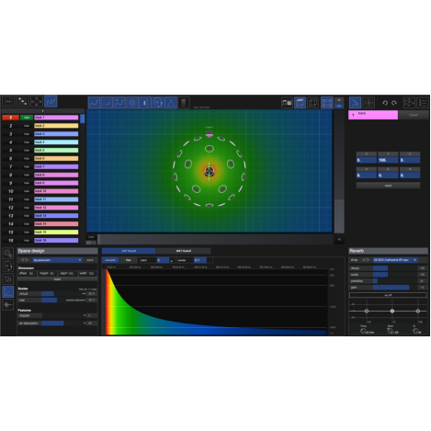Select the acoustic rolloff mode
The width and height of the screenshot is (431, 431).
(x=110, y=260)
